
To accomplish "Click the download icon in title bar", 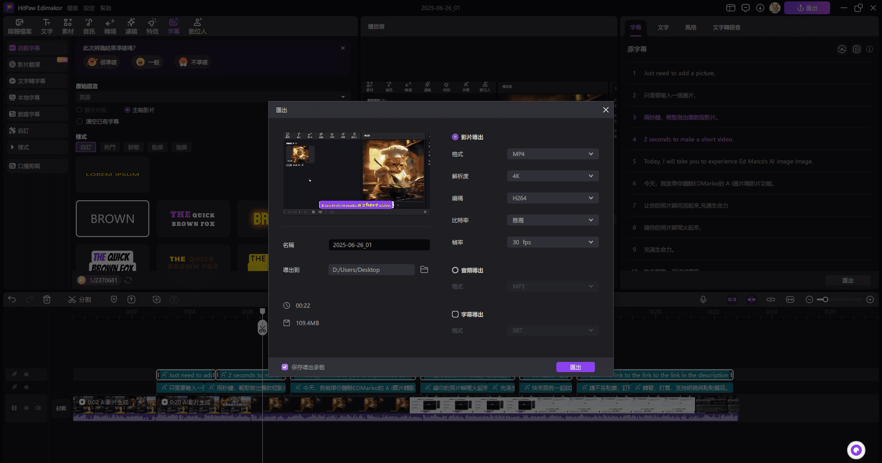I will coord(760,8).
